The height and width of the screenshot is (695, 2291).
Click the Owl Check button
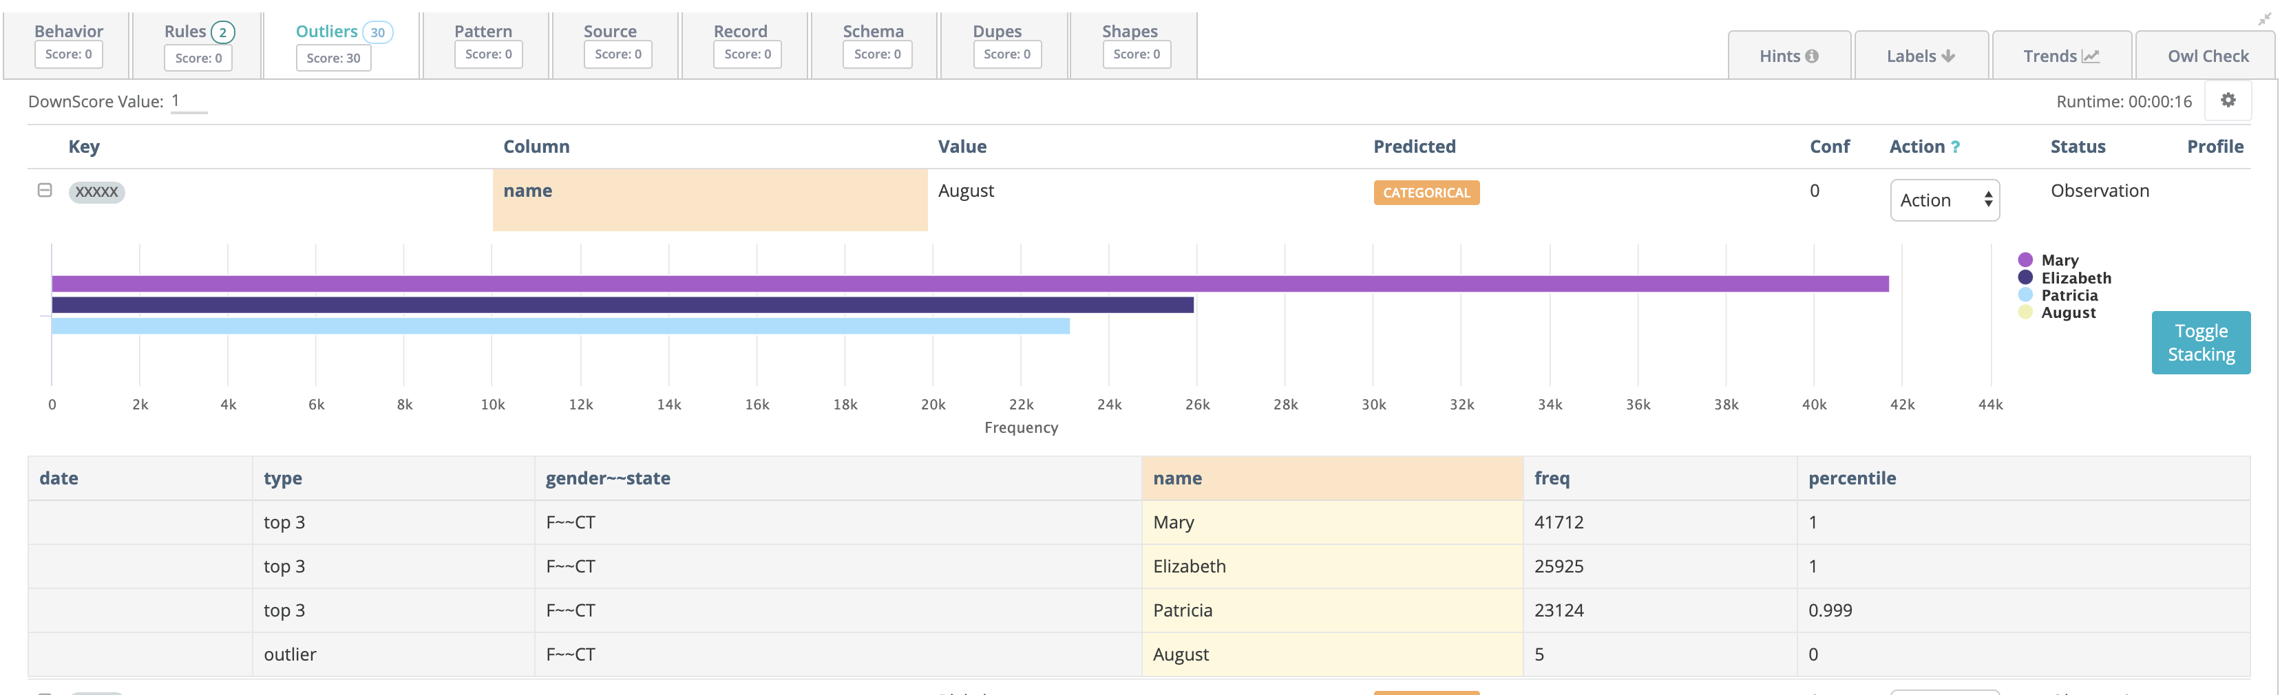point(2206,56)
